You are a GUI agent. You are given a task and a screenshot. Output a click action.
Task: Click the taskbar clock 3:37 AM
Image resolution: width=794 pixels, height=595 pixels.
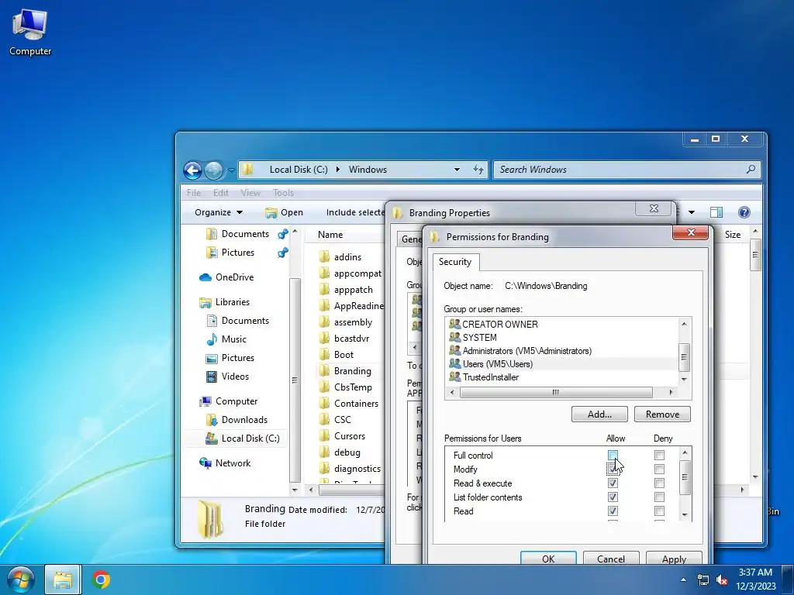(x=755, y=573)
